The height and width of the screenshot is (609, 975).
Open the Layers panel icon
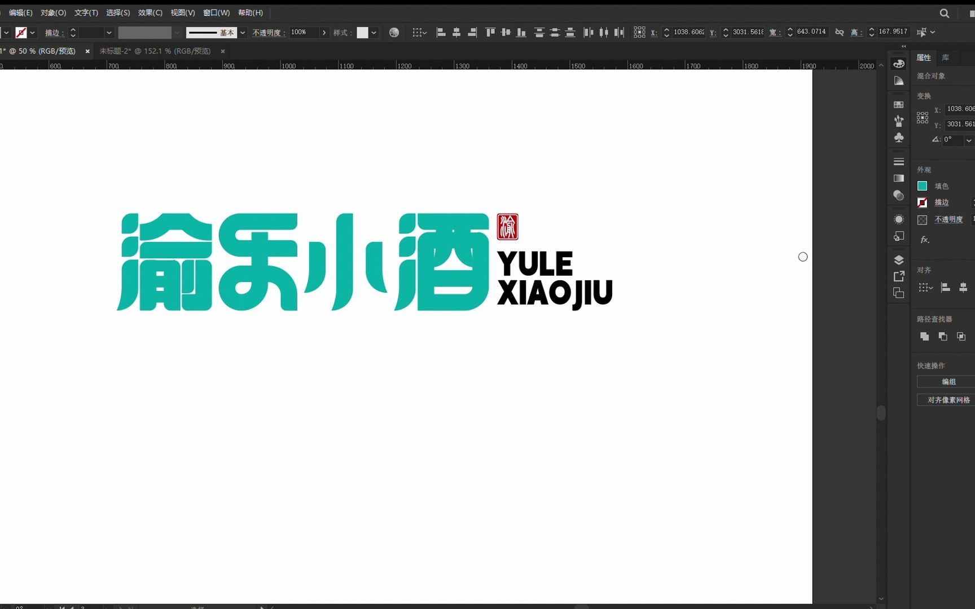pyautogui.click(x=899, y=260)
